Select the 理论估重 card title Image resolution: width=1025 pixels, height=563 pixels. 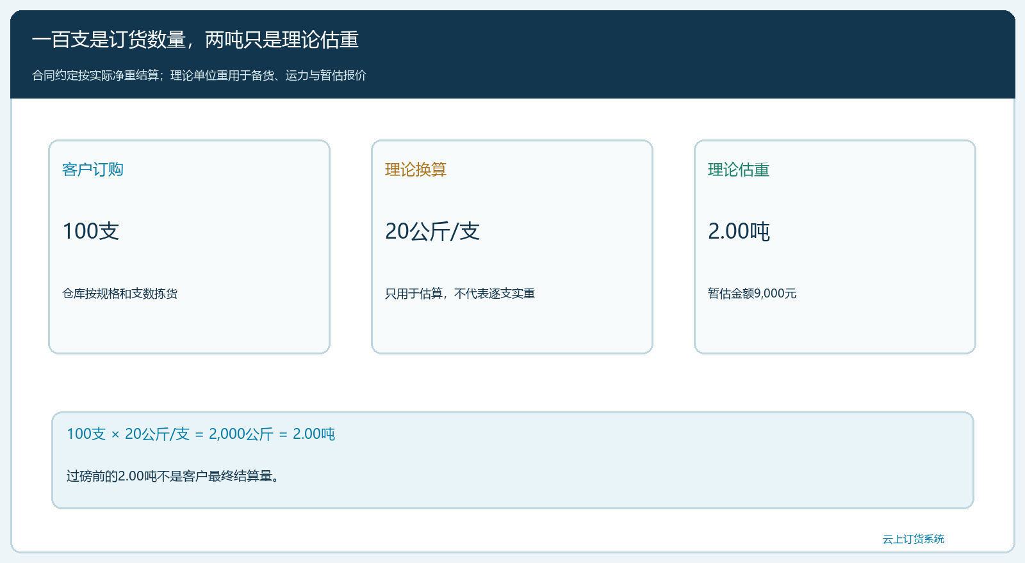point(739,170)
